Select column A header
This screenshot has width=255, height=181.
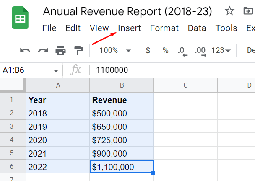click(58, 85)
